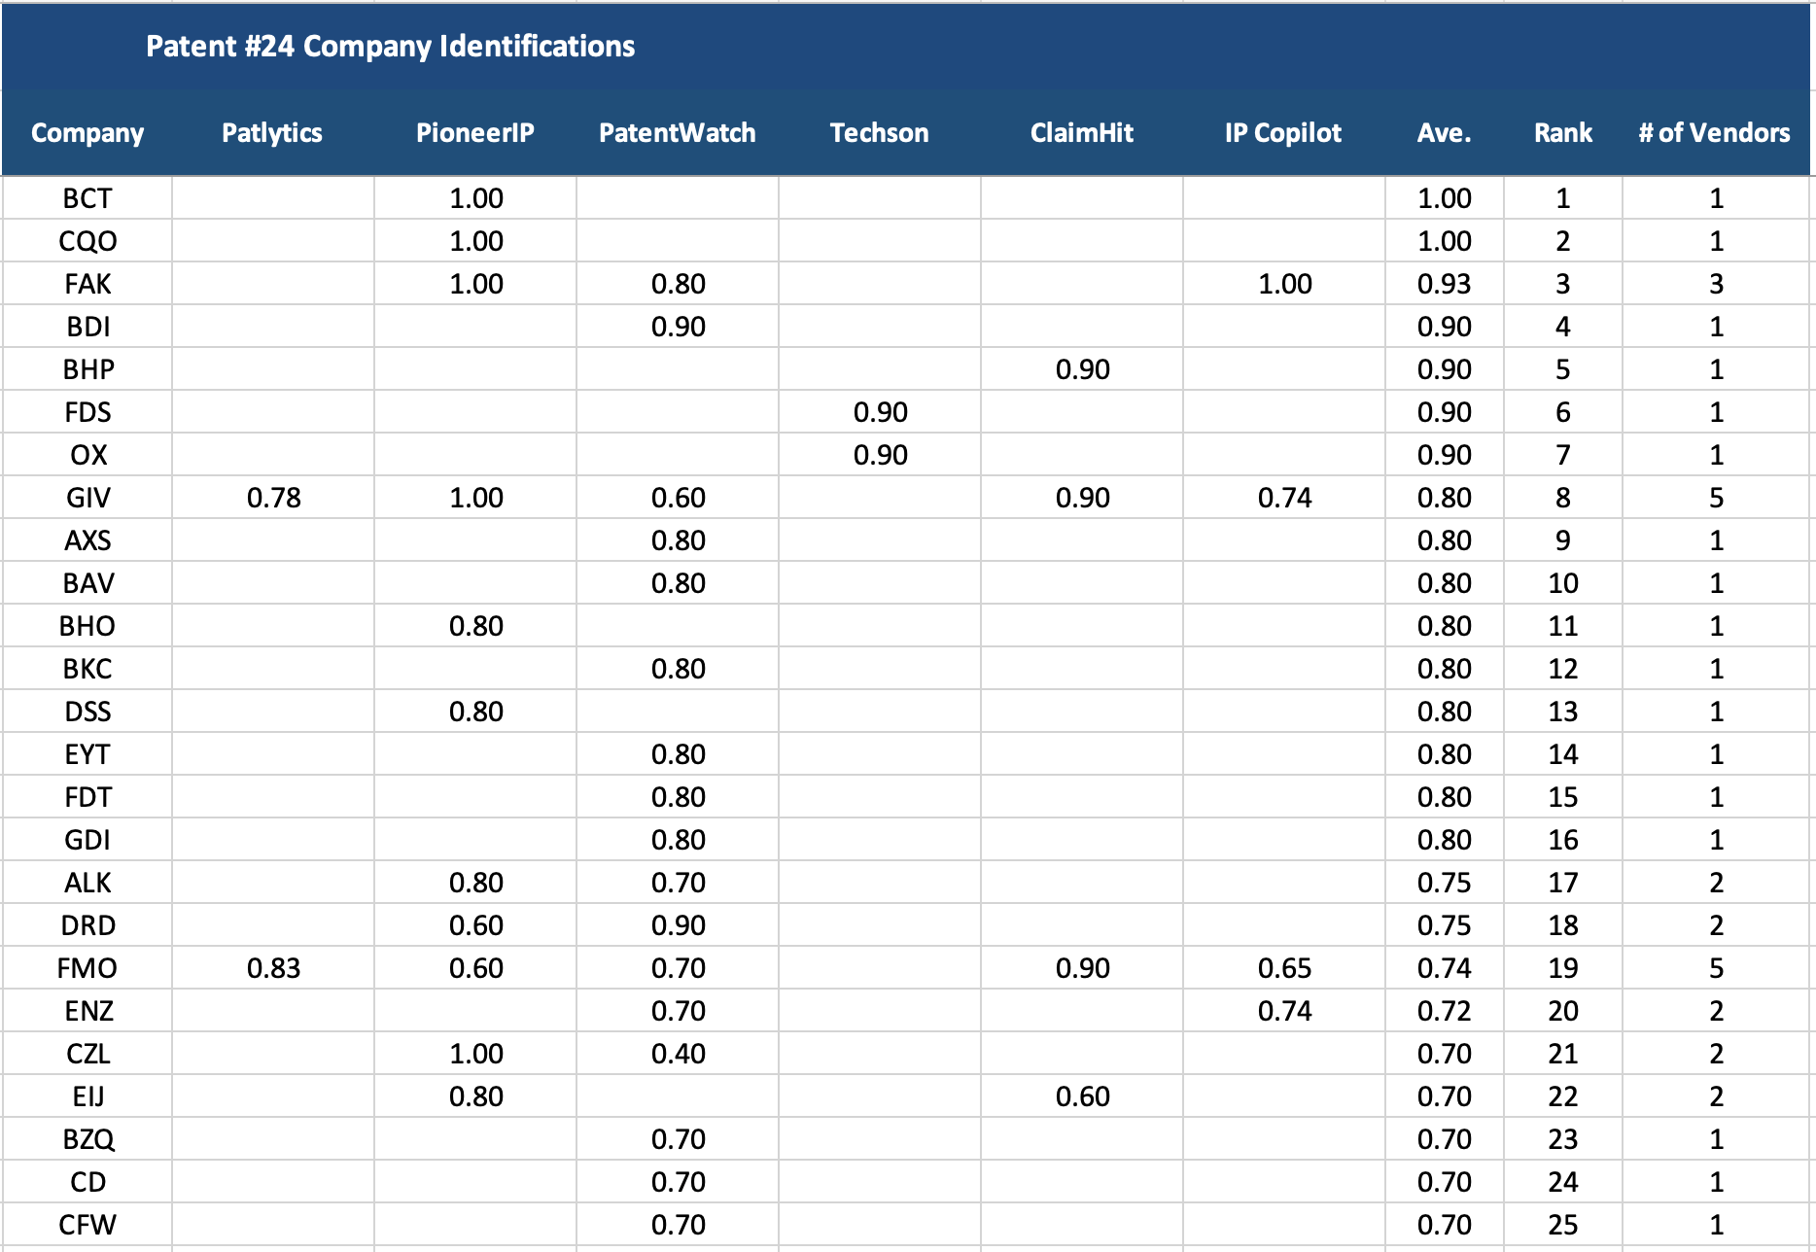Select the Company column header

click(x=87, y=133)
